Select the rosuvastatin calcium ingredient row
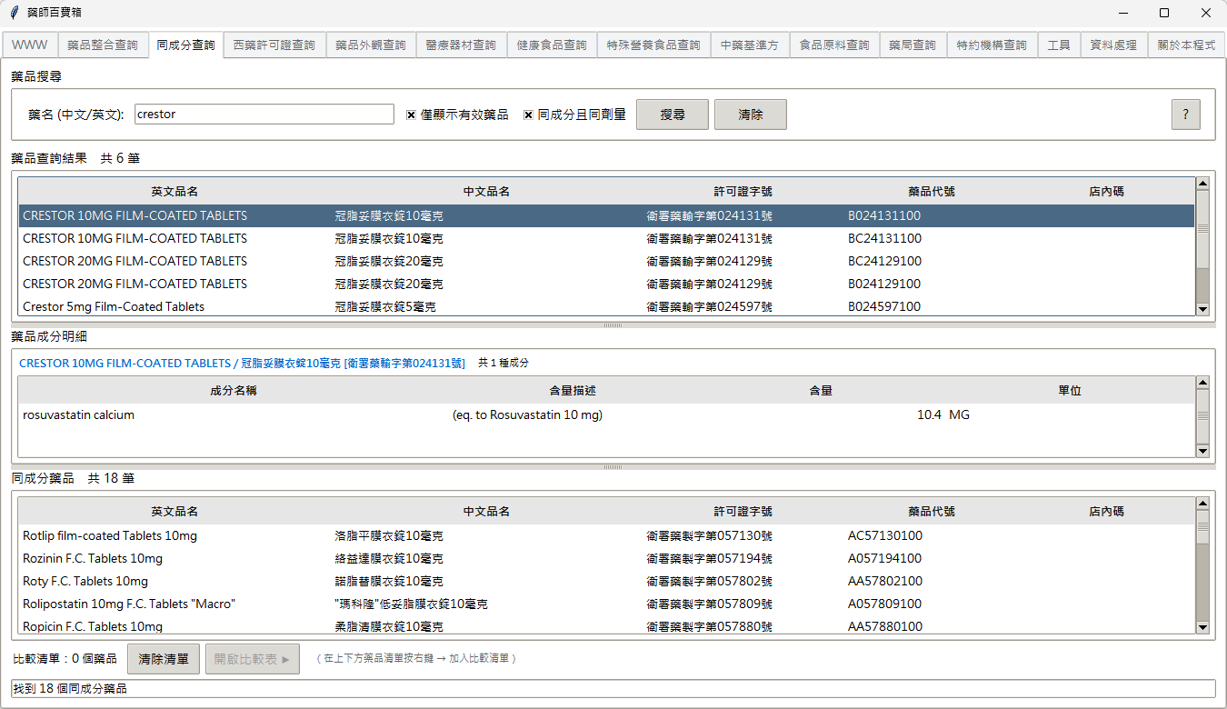Viewport: 1227px width, 709px height. coord(606,414)
